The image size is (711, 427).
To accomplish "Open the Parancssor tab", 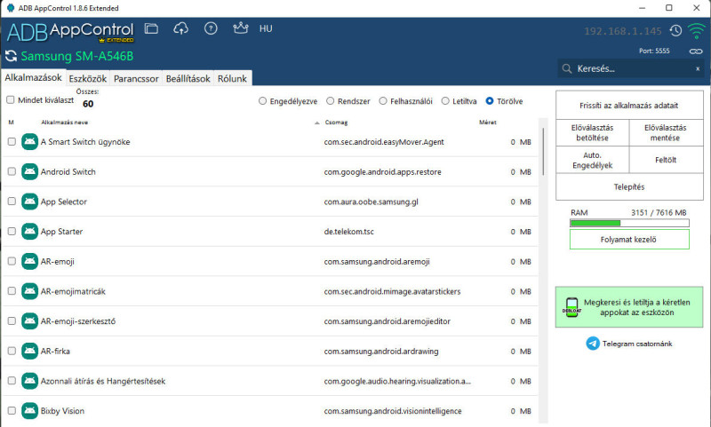I will [x=136, y=79].
